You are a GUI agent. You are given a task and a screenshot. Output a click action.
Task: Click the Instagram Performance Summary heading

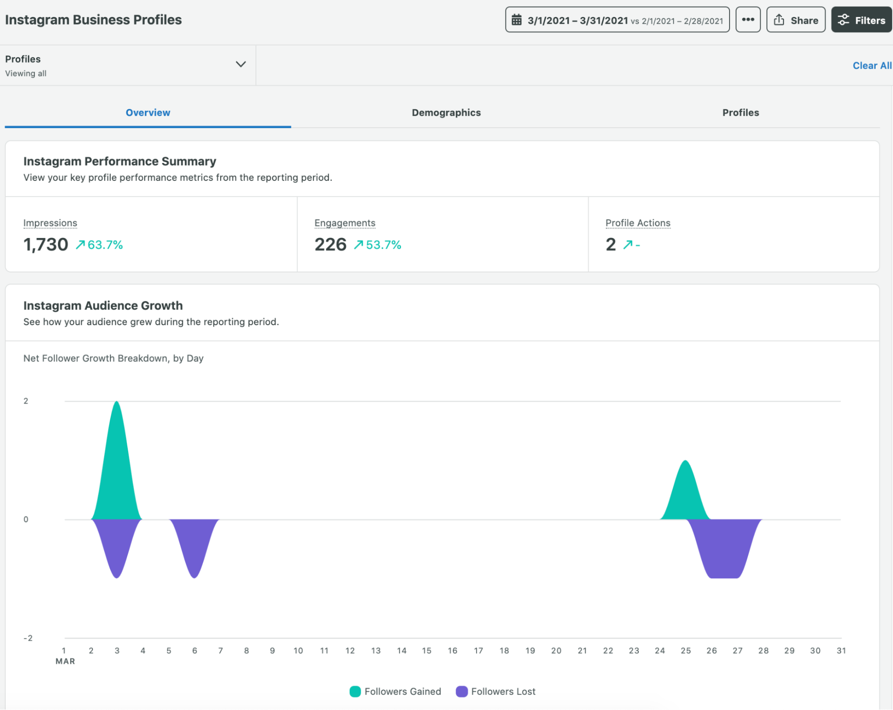pyautogui.click(x=120, y=161)
